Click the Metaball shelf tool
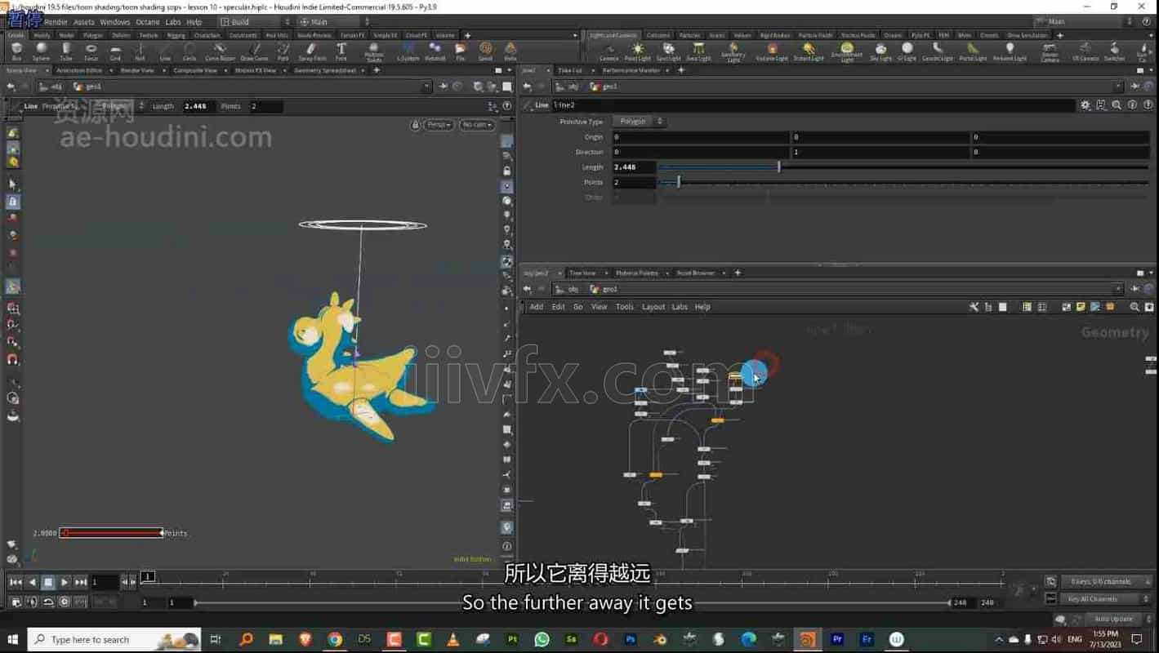Image resolution: width=1159 pixels, height=653 pixels. pos(435,51)
